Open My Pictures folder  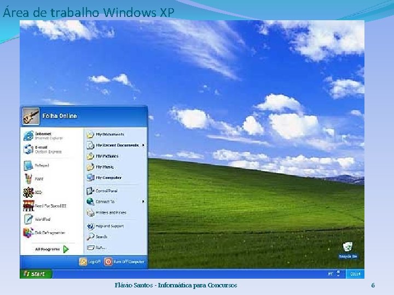[x=102, y=156]
